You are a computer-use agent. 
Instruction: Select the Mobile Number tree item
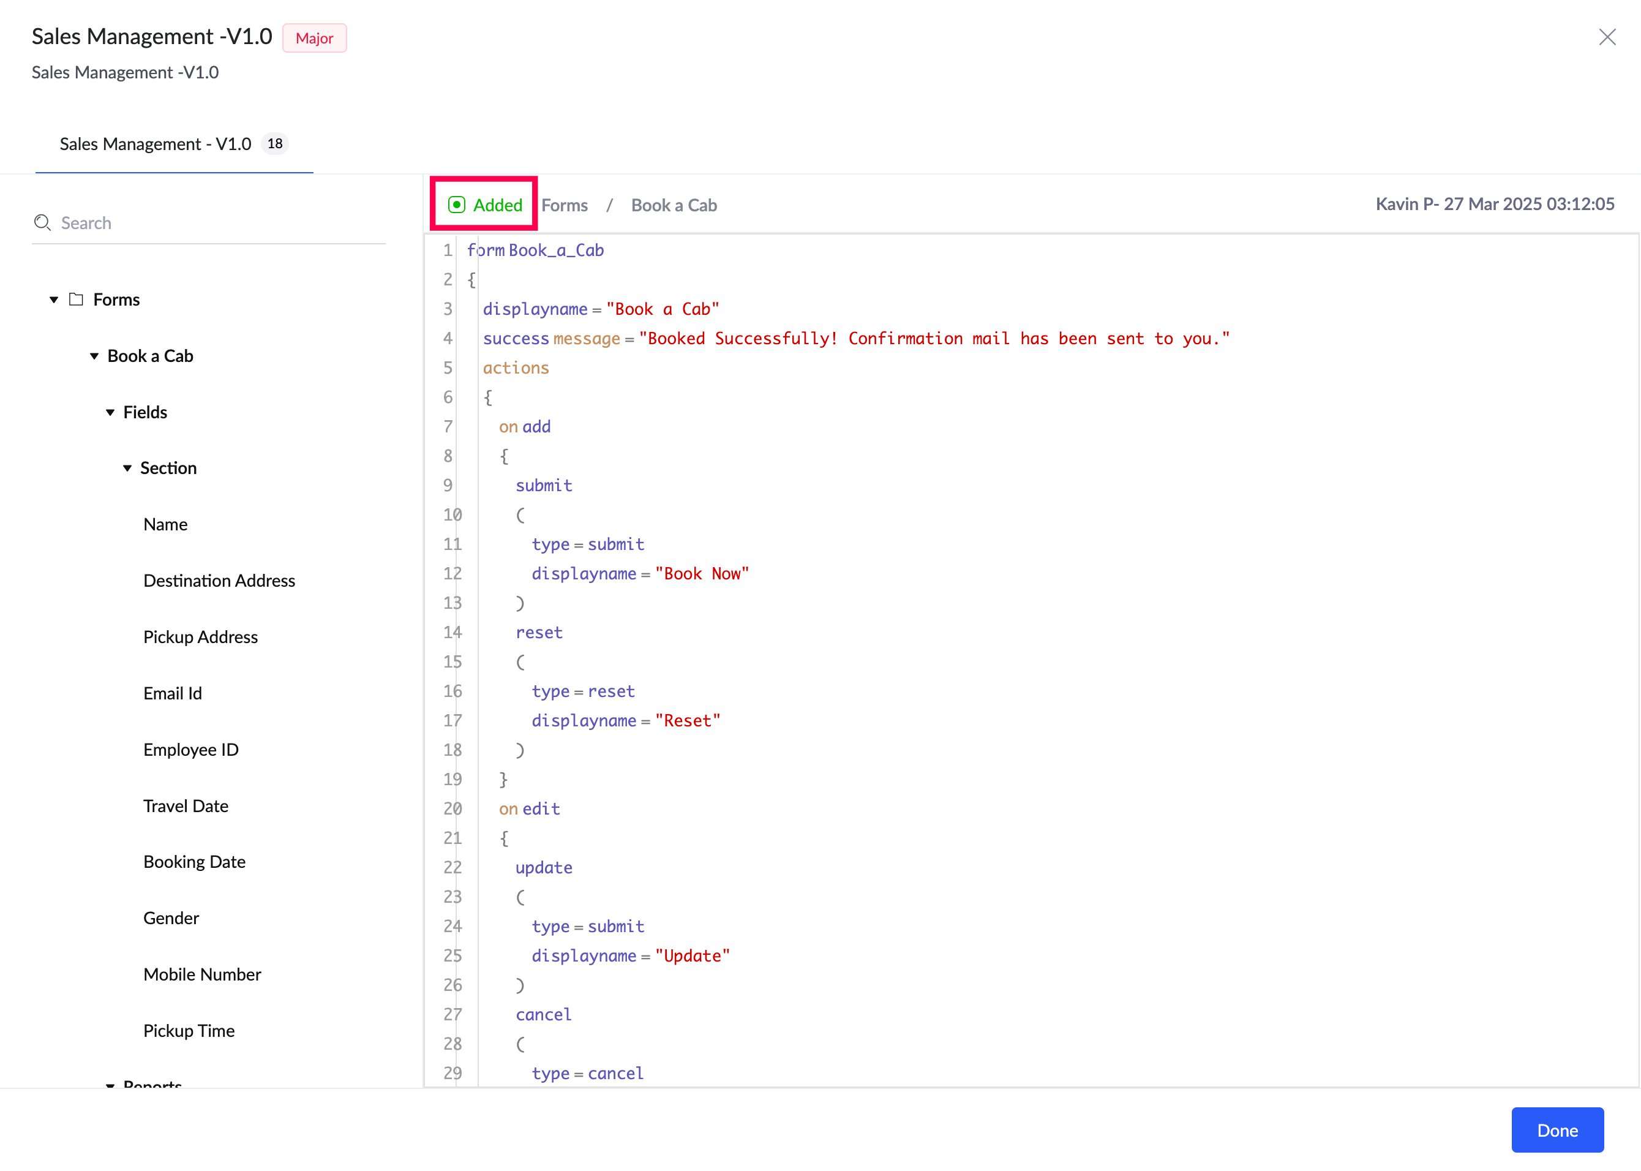pos(202,974)
